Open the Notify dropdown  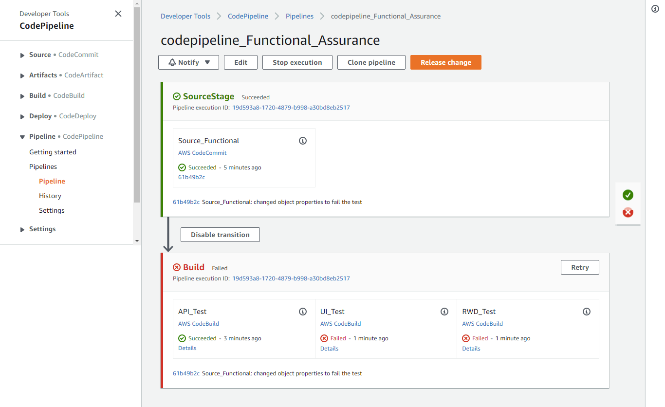(x=188, y=62)
